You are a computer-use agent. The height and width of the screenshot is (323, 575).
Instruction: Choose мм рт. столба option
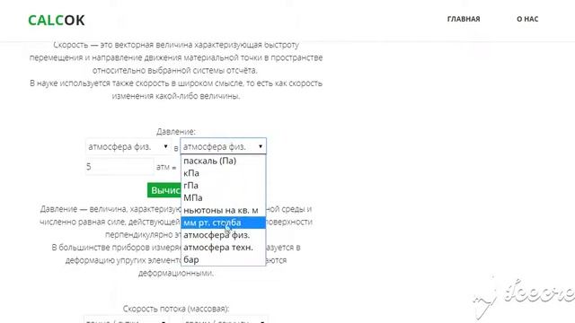(224, 223)
